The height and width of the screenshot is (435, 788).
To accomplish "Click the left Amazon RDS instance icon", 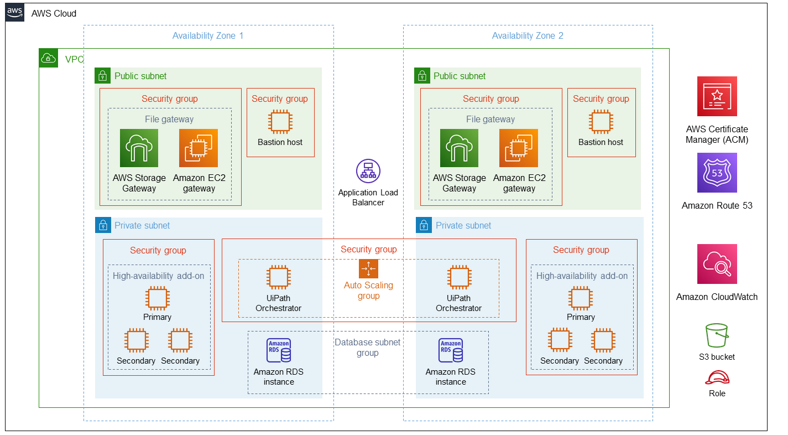I will [x=279, y=351].
